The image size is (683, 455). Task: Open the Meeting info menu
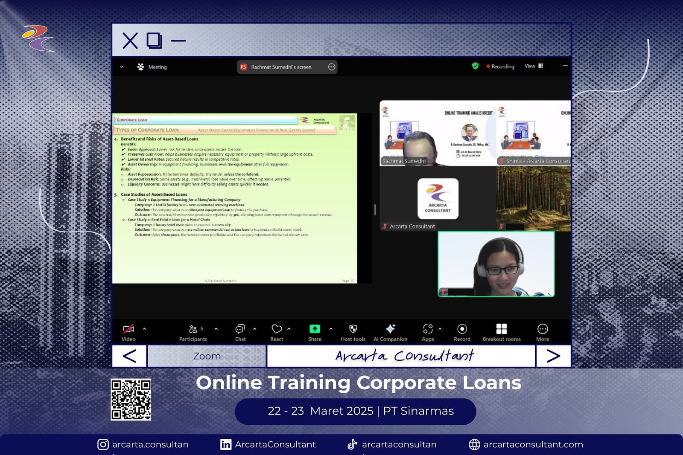pyautogui.click(x=152, y=67)
